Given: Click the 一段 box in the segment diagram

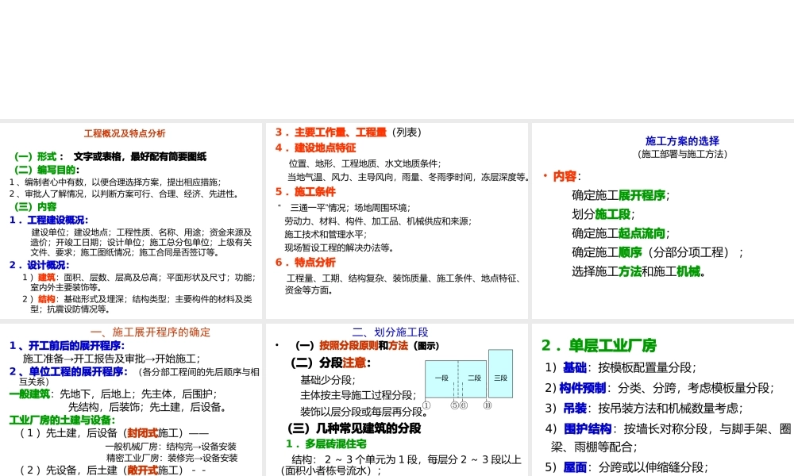Looking at the screenshot, I should (x=441, y=379).
